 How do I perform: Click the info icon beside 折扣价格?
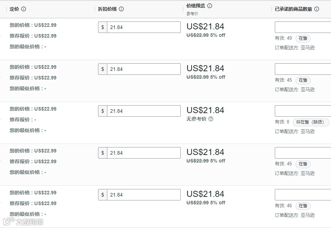[121, 9]
